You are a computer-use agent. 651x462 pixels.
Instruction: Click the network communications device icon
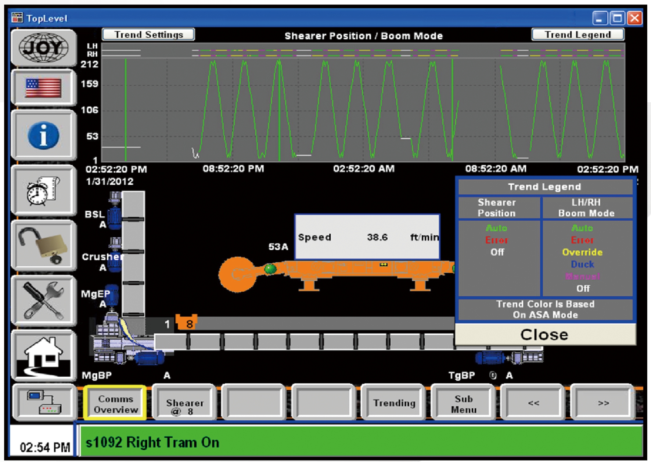tap(44, 402)
